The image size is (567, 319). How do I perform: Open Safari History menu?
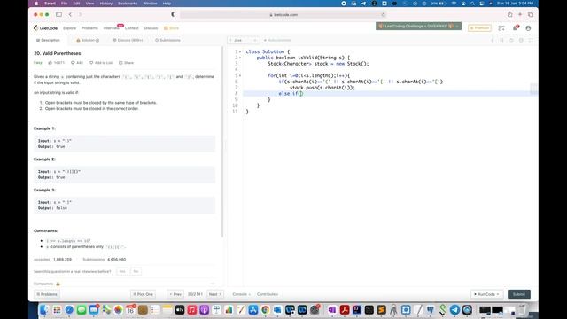pyautogui.click(x=106, y=4)
